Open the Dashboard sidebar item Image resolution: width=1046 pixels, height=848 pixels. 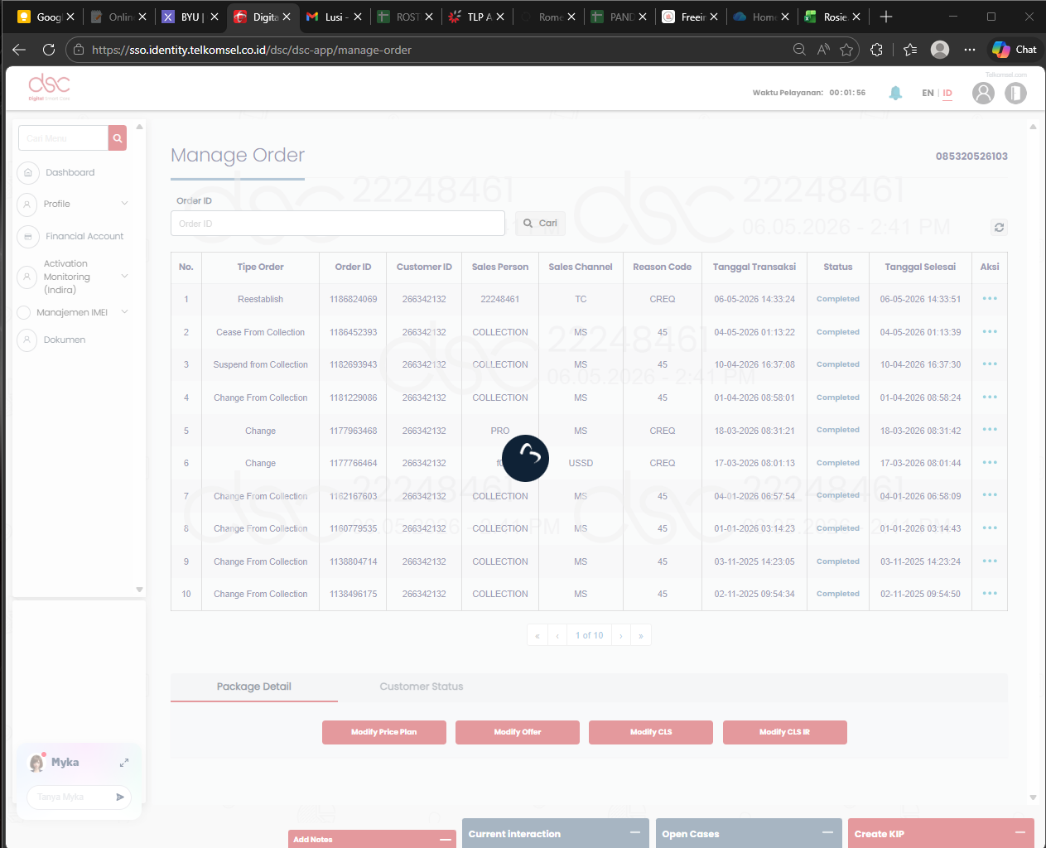coord(70,172)
